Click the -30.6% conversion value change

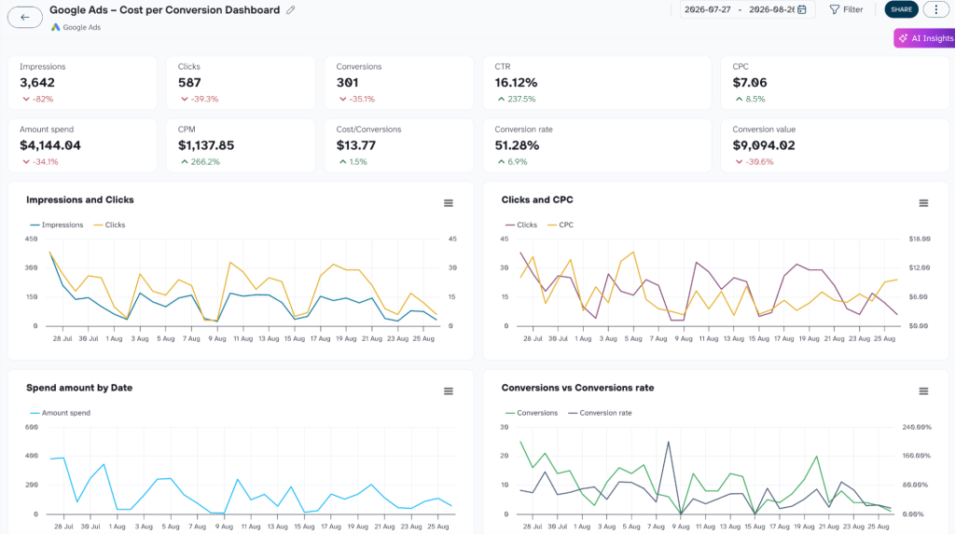tap(754, 162)
